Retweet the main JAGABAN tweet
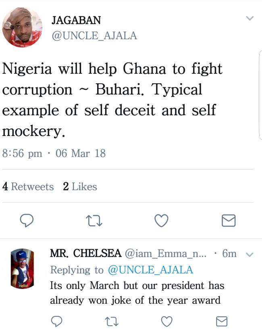Screen dimensions: 262x330 [94, 220]
